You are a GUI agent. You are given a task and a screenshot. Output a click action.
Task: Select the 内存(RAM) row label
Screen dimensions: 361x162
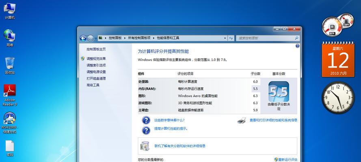coord(147,89)
